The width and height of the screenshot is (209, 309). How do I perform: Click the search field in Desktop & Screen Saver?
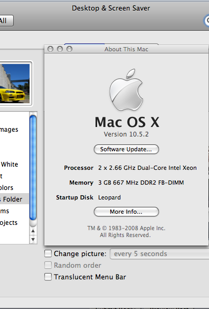point(206,21)
